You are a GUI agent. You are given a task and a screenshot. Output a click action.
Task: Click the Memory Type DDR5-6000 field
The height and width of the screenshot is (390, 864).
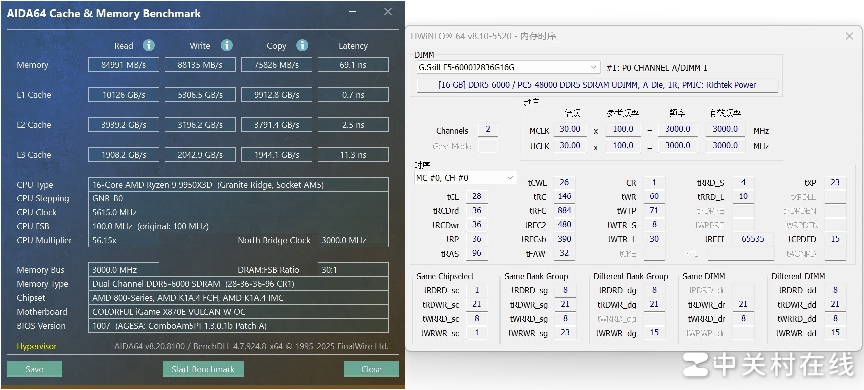238,284
